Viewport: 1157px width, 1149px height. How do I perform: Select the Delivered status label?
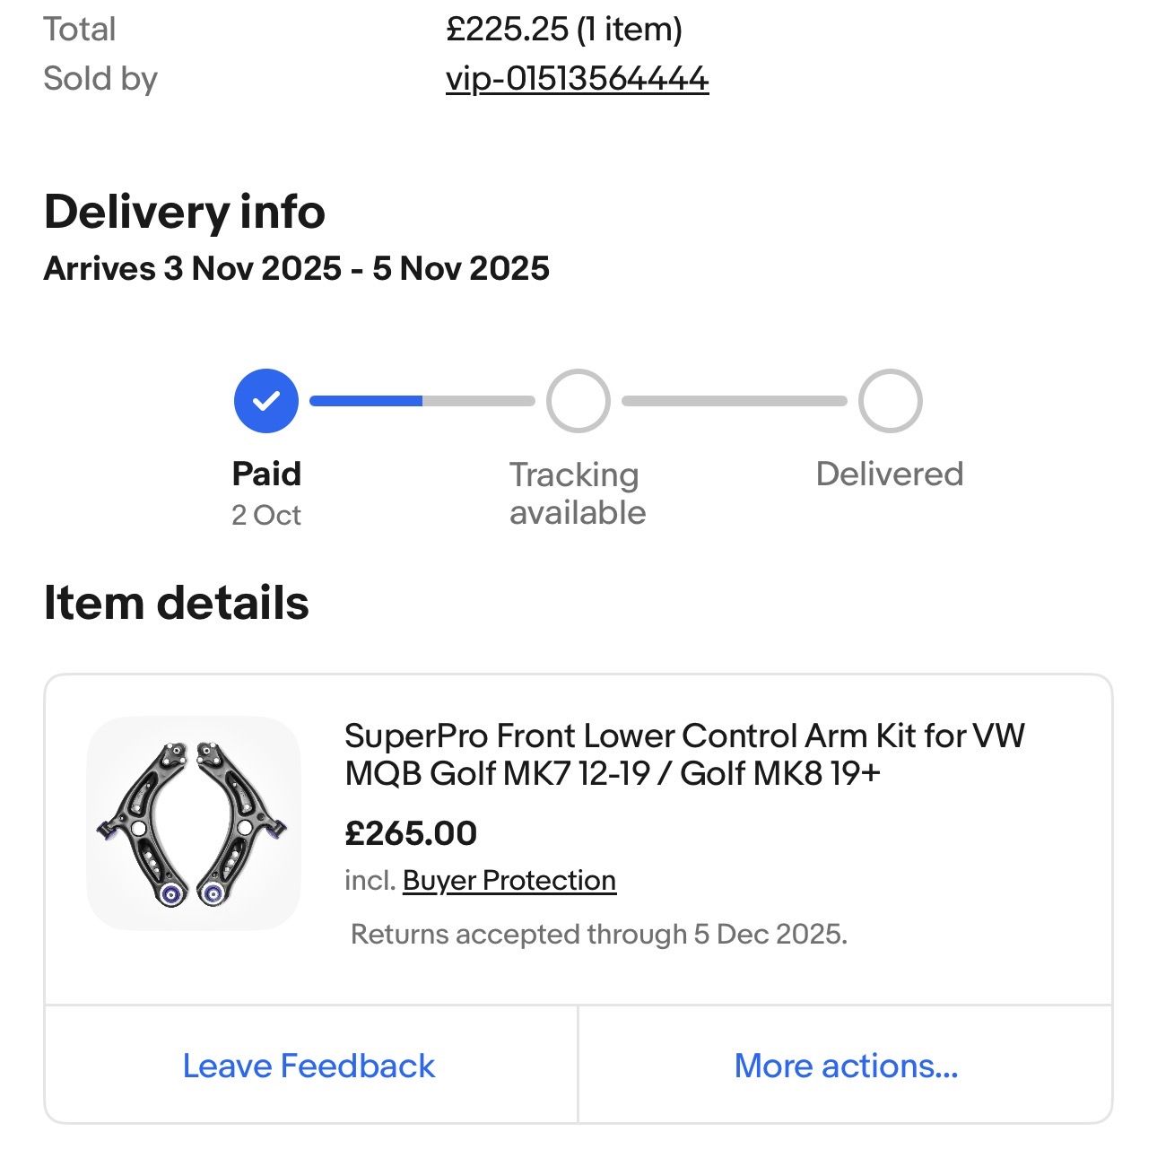tap(889, 474)
